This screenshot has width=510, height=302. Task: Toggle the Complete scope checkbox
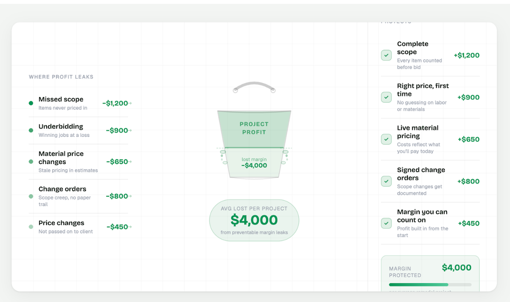[x=386, y=55]
